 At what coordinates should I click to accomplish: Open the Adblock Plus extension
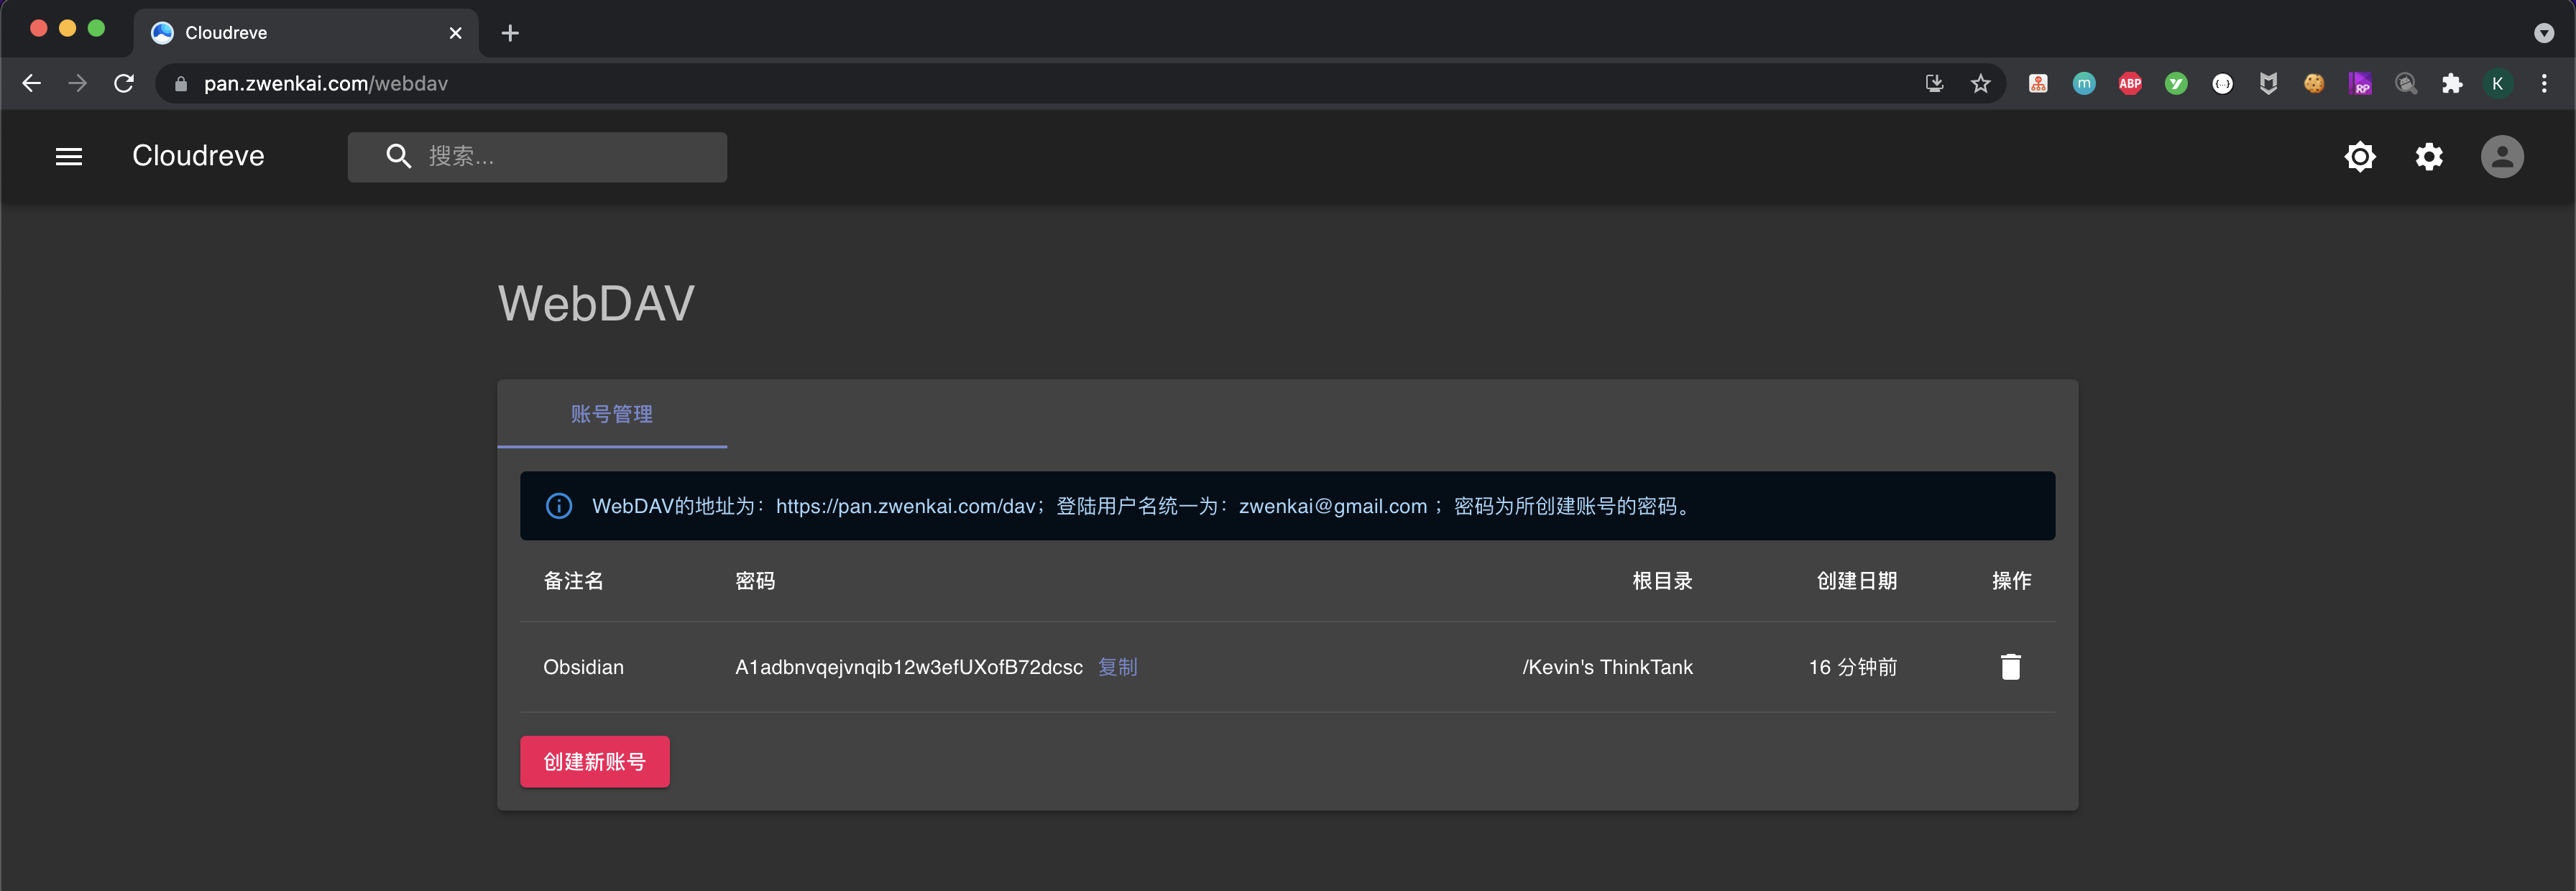coord(2130,84)
